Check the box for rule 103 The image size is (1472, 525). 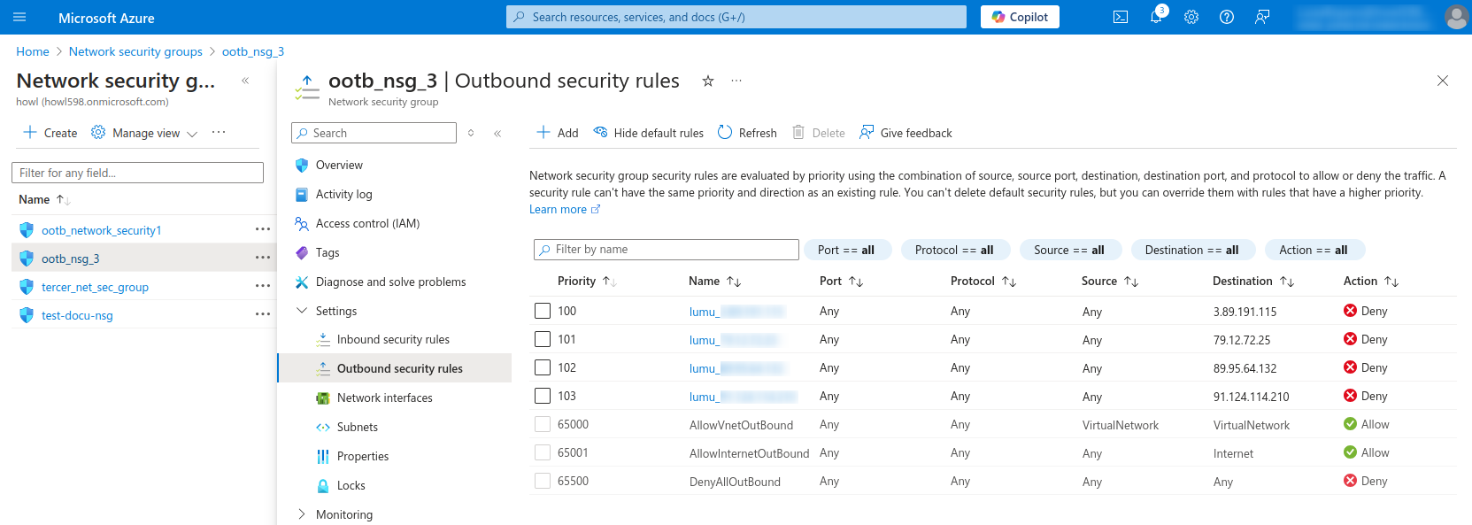click(543, 396)
